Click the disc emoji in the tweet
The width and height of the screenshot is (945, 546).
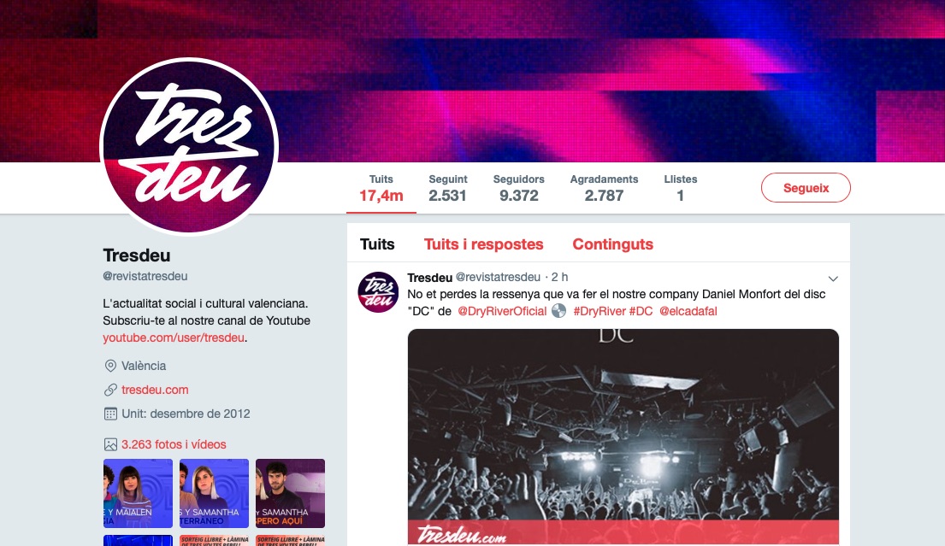click(x=559, y=311)
